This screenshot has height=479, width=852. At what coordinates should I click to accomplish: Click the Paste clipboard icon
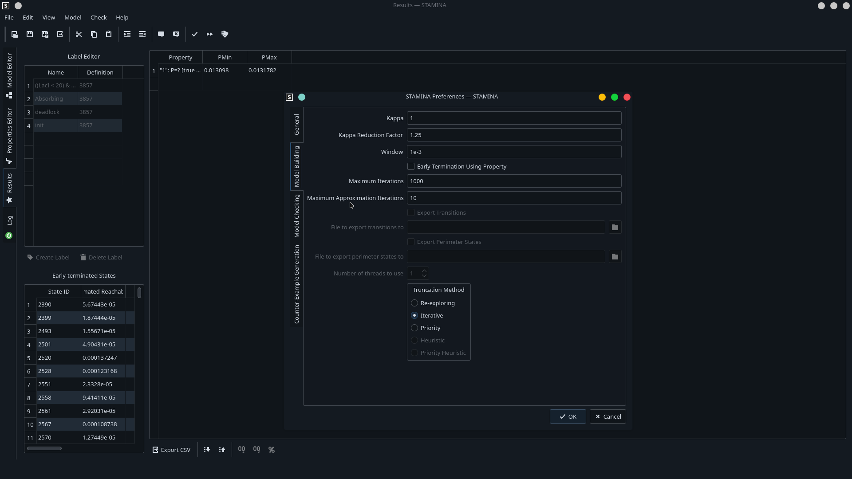pyautogui.click(x=109, y=34)
